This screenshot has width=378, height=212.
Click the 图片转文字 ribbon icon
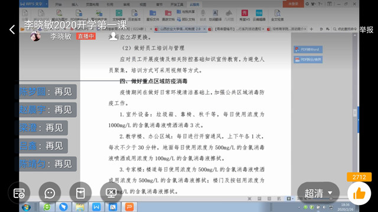[99, 15]
